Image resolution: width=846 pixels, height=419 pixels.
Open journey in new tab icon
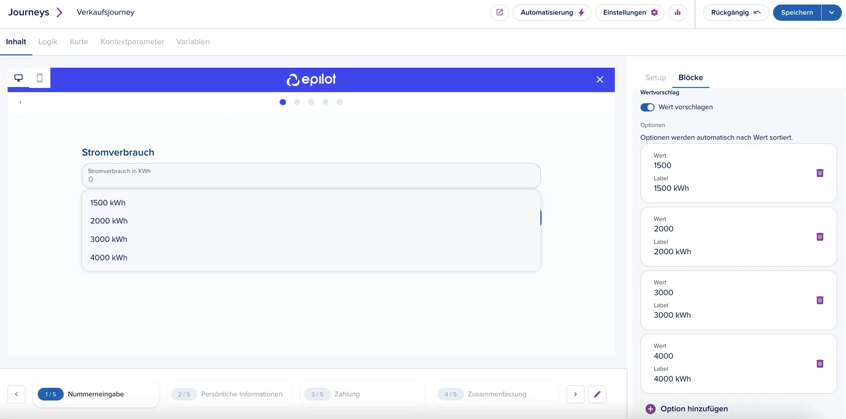coord(500,12)
